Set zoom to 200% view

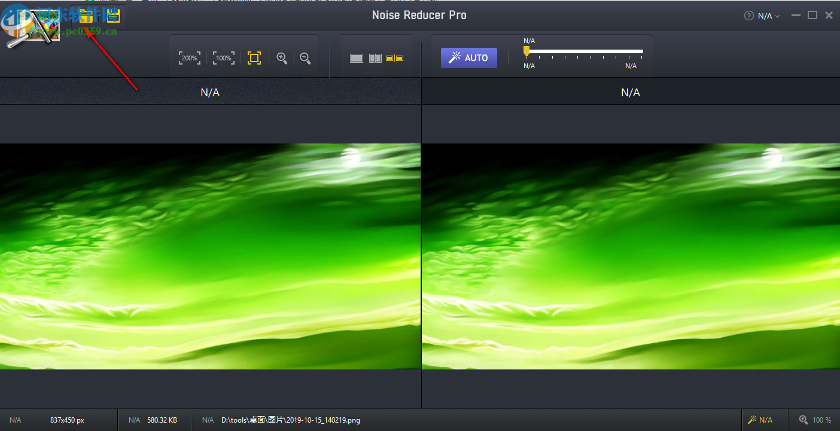tap(190, 58)
